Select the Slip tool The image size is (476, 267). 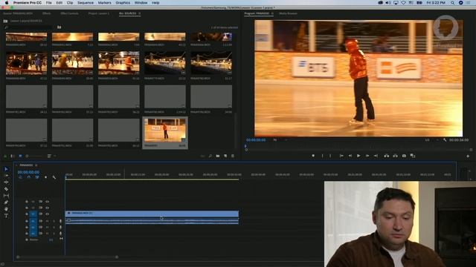(6, 196)
